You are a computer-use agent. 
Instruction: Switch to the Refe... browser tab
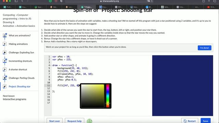click(x=165, y=7)
